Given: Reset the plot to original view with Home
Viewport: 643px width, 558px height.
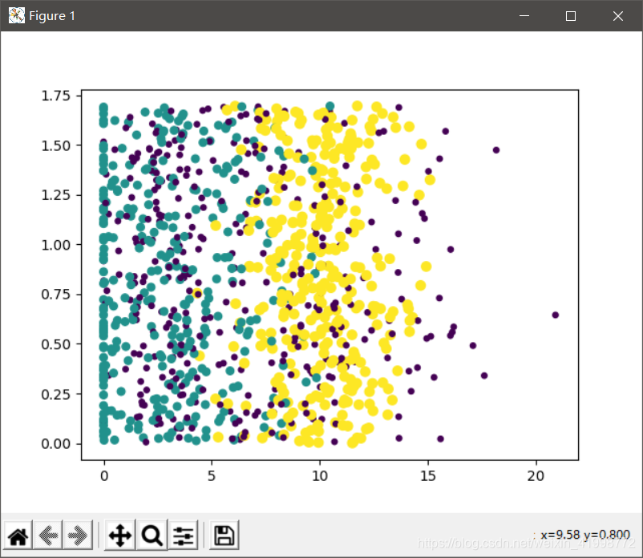Looking at the screenshot, I should tap(18, 535).
